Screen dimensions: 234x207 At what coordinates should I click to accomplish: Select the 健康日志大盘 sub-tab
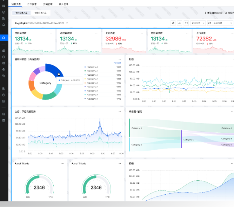click(x=40, y=13)
